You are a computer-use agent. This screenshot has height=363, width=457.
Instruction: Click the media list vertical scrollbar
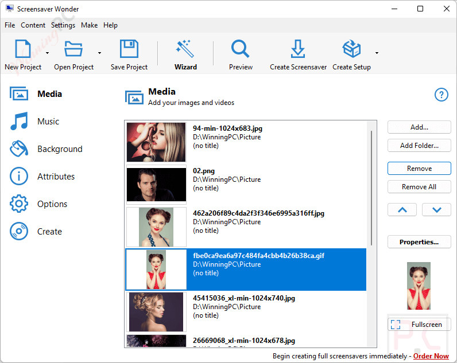(371, 188)
